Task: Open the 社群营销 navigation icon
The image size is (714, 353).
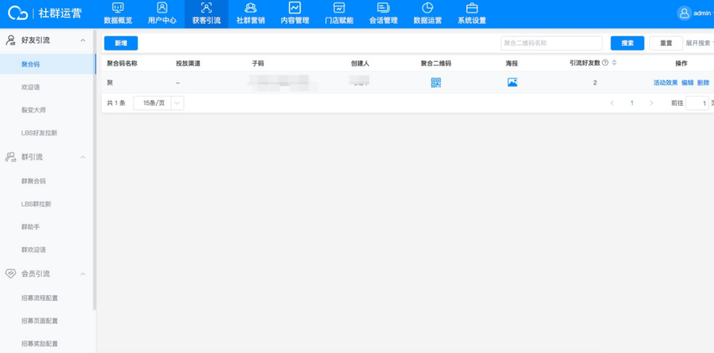Action: 251,8
